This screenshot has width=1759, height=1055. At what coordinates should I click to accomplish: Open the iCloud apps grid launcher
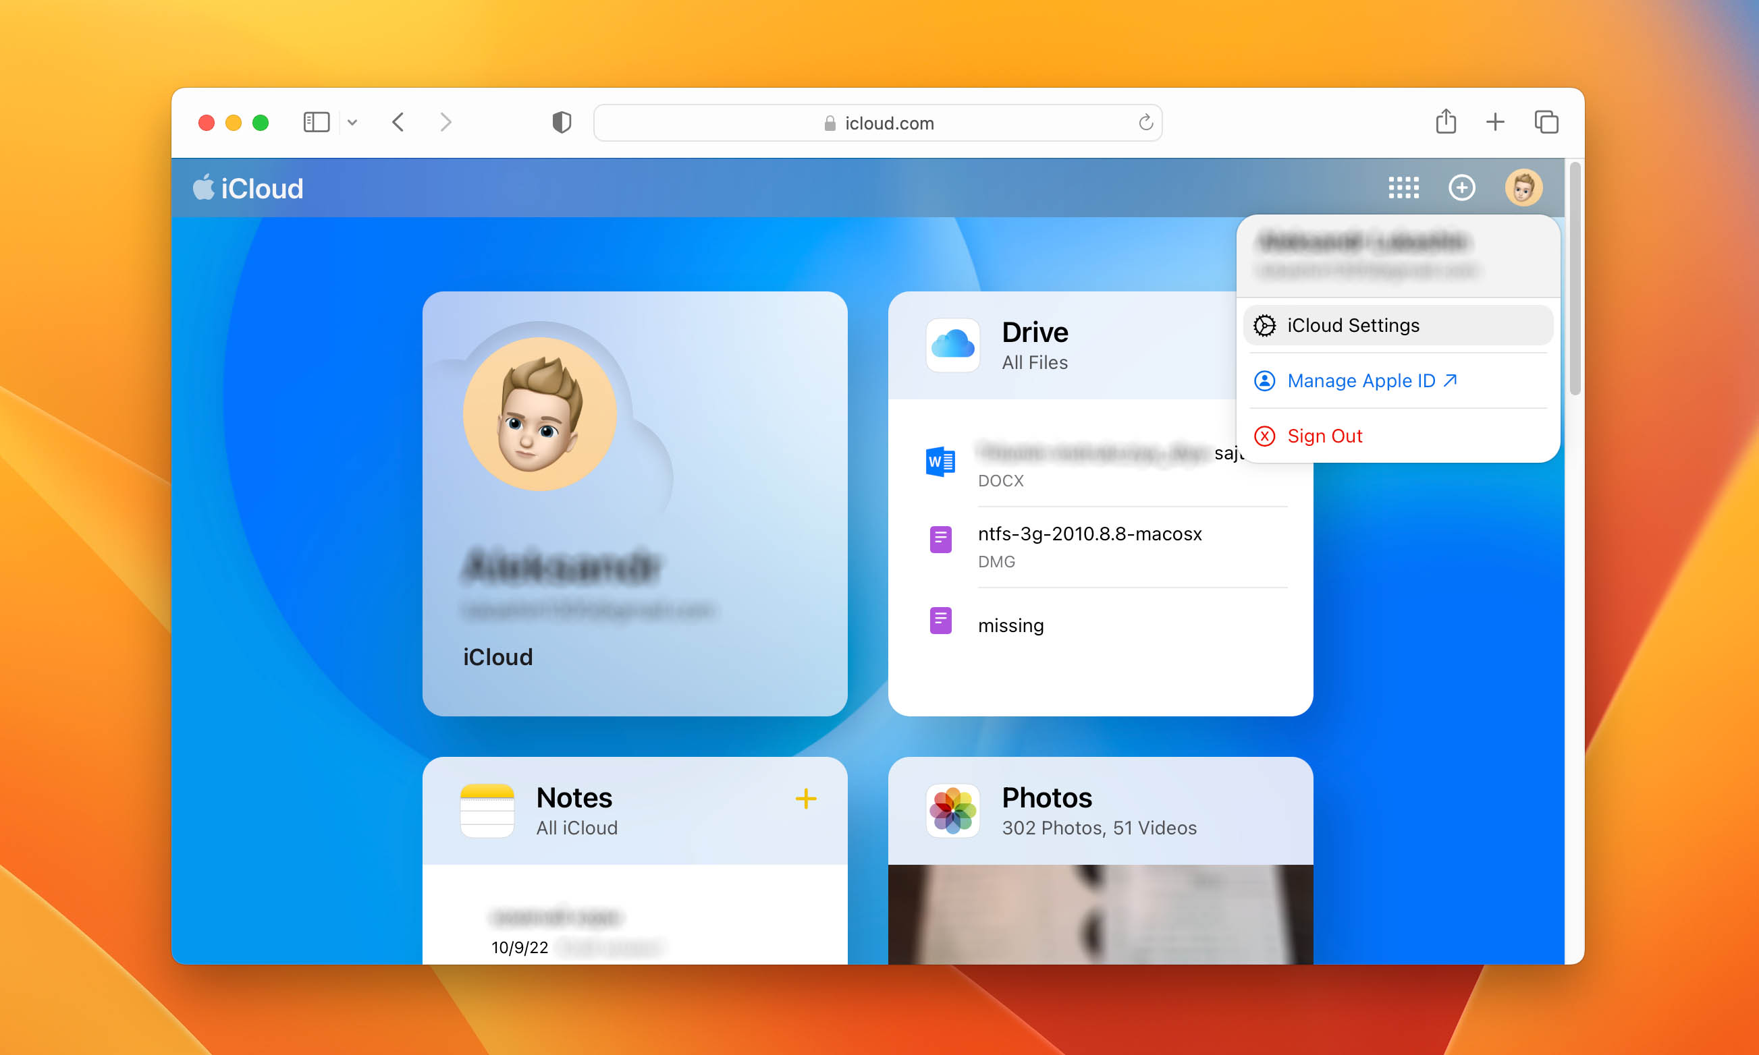click(1403, 188)
